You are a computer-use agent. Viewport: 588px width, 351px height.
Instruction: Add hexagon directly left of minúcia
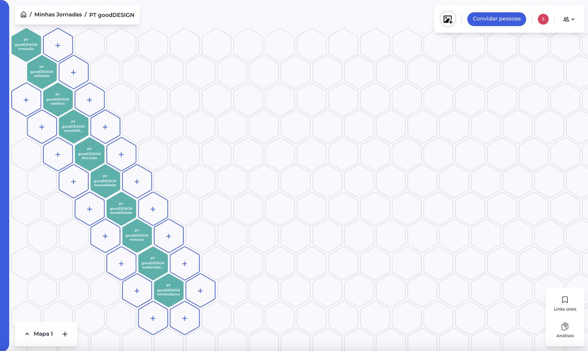[105, 236]
